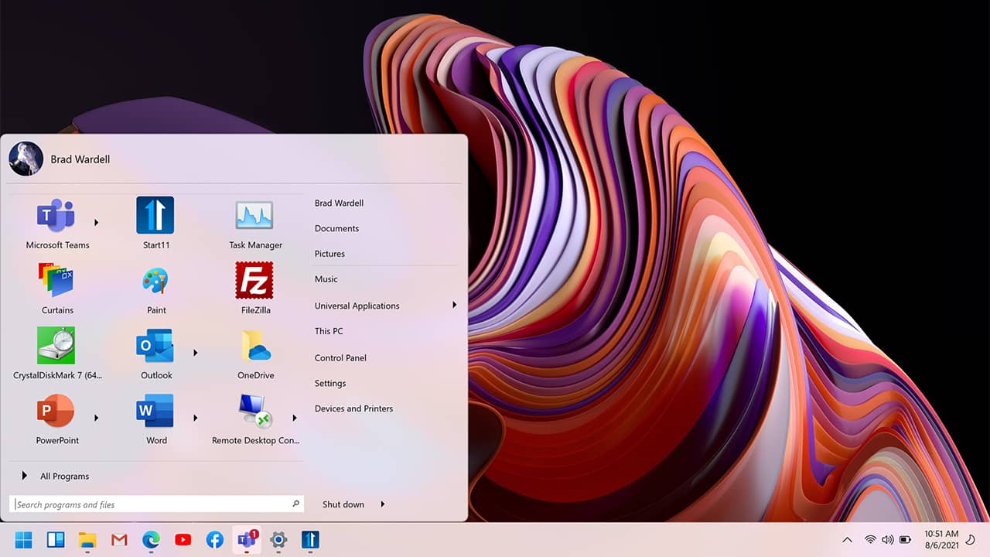Open File Explorer on the taskbar
990x557 pixels.
pos(87,540)
